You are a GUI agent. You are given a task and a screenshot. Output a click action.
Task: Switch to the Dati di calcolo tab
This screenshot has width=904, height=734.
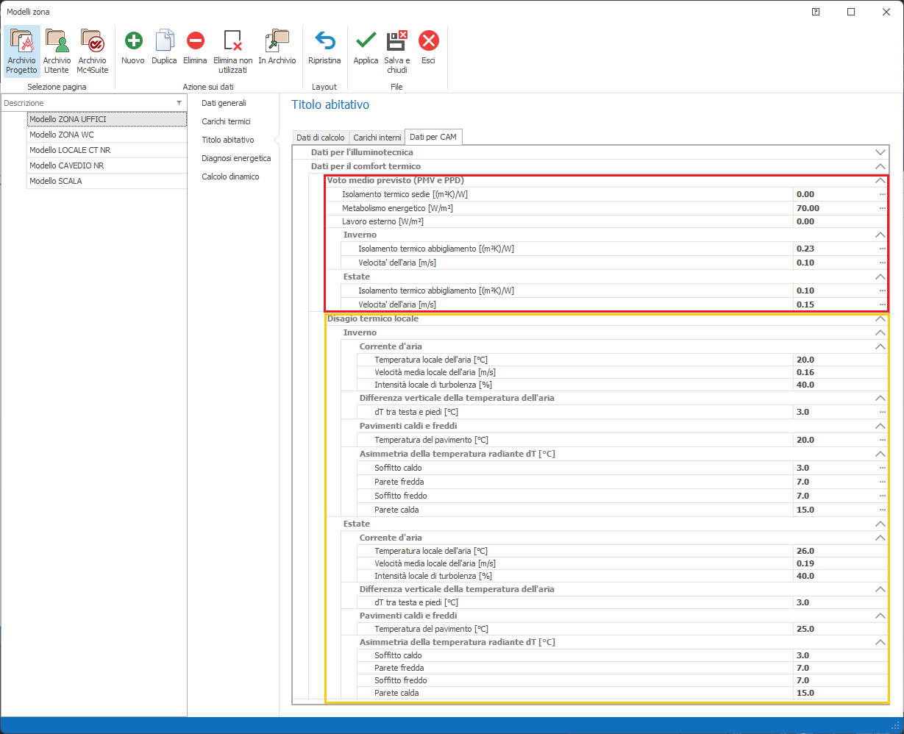pos(320,138)
